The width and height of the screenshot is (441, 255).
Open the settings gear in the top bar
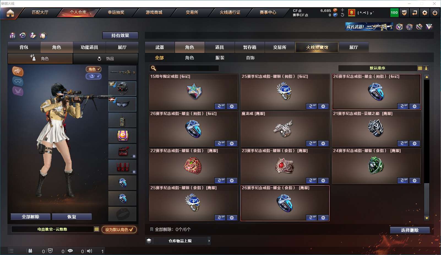click(425, 13)
